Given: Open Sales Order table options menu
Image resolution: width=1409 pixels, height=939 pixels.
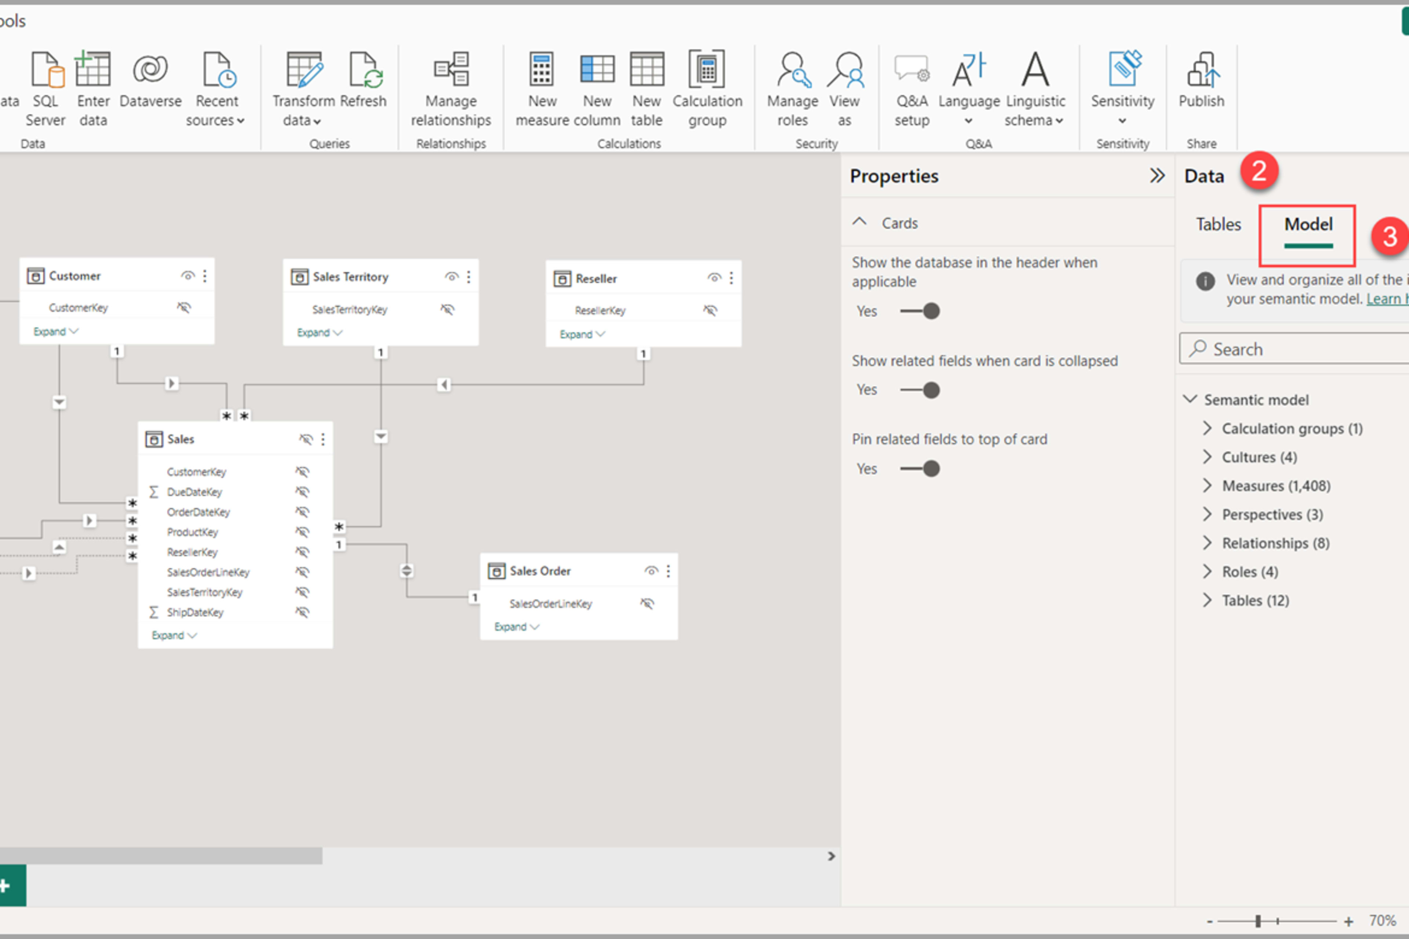Looking at the screenshot, I should pyautogui.click(x=668, y=571).
